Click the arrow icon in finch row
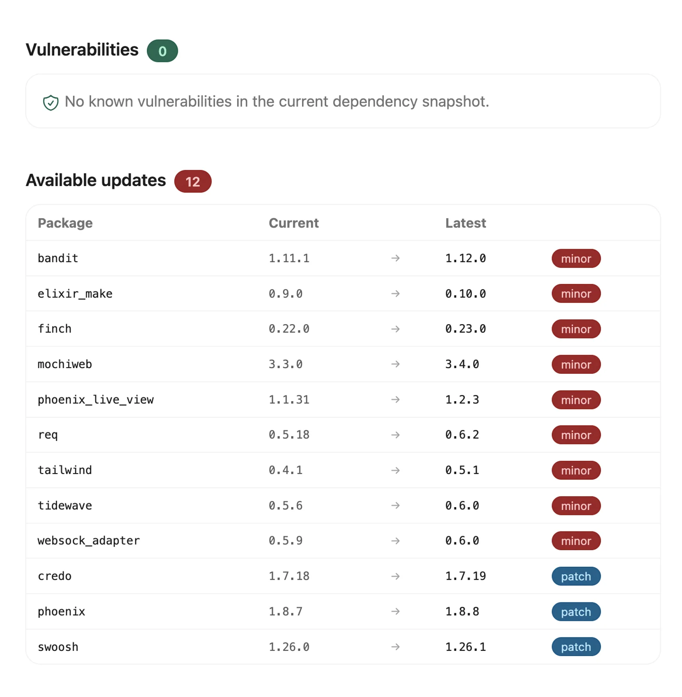The height and width of the screenshot is (697, 682). pos(395,329)
